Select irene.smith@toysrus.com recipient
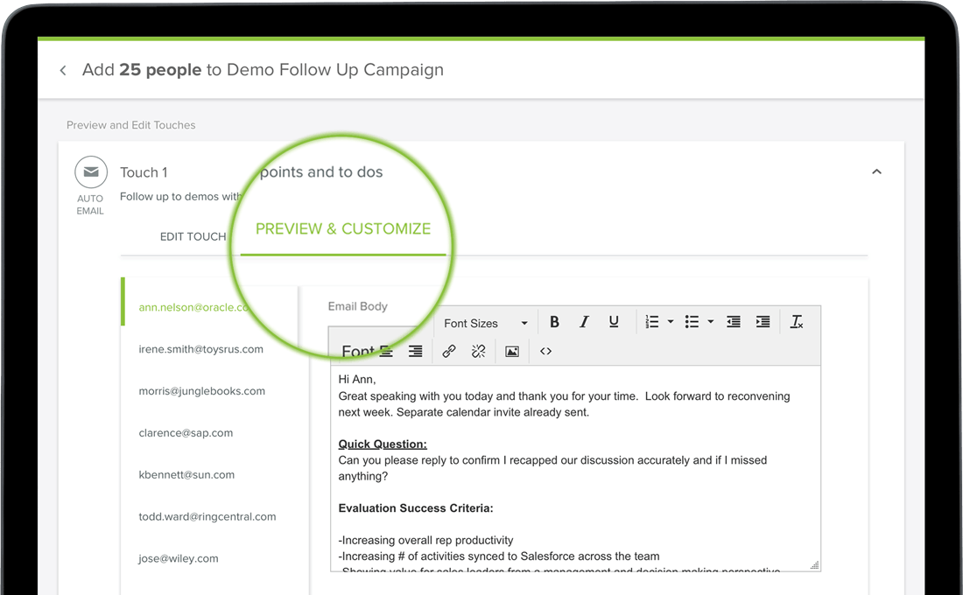The height and width of the screenshot is (595, 963). click(200, 349)
